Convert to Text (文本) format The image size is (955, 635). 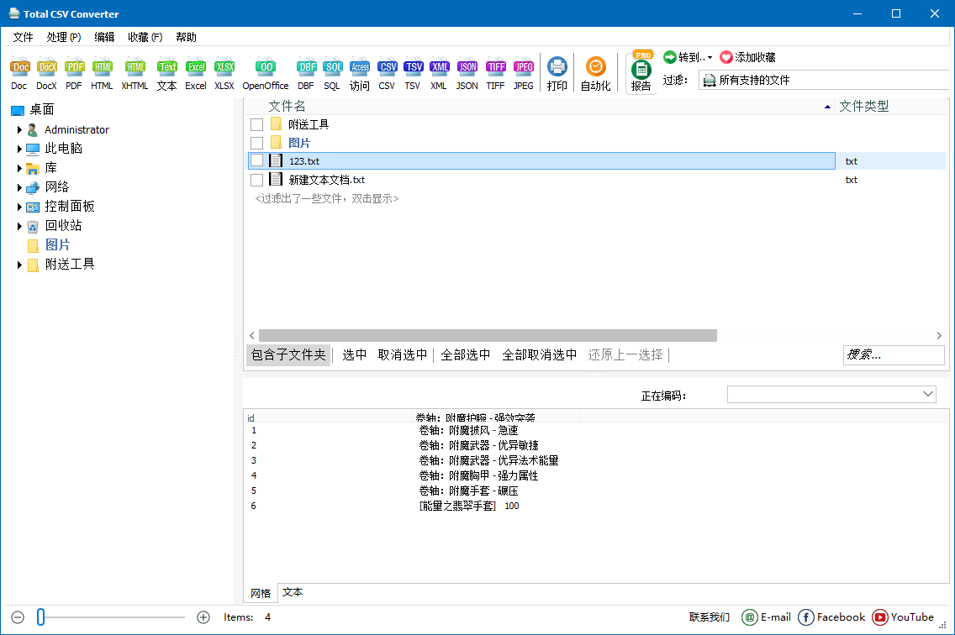tap(167, 74)
